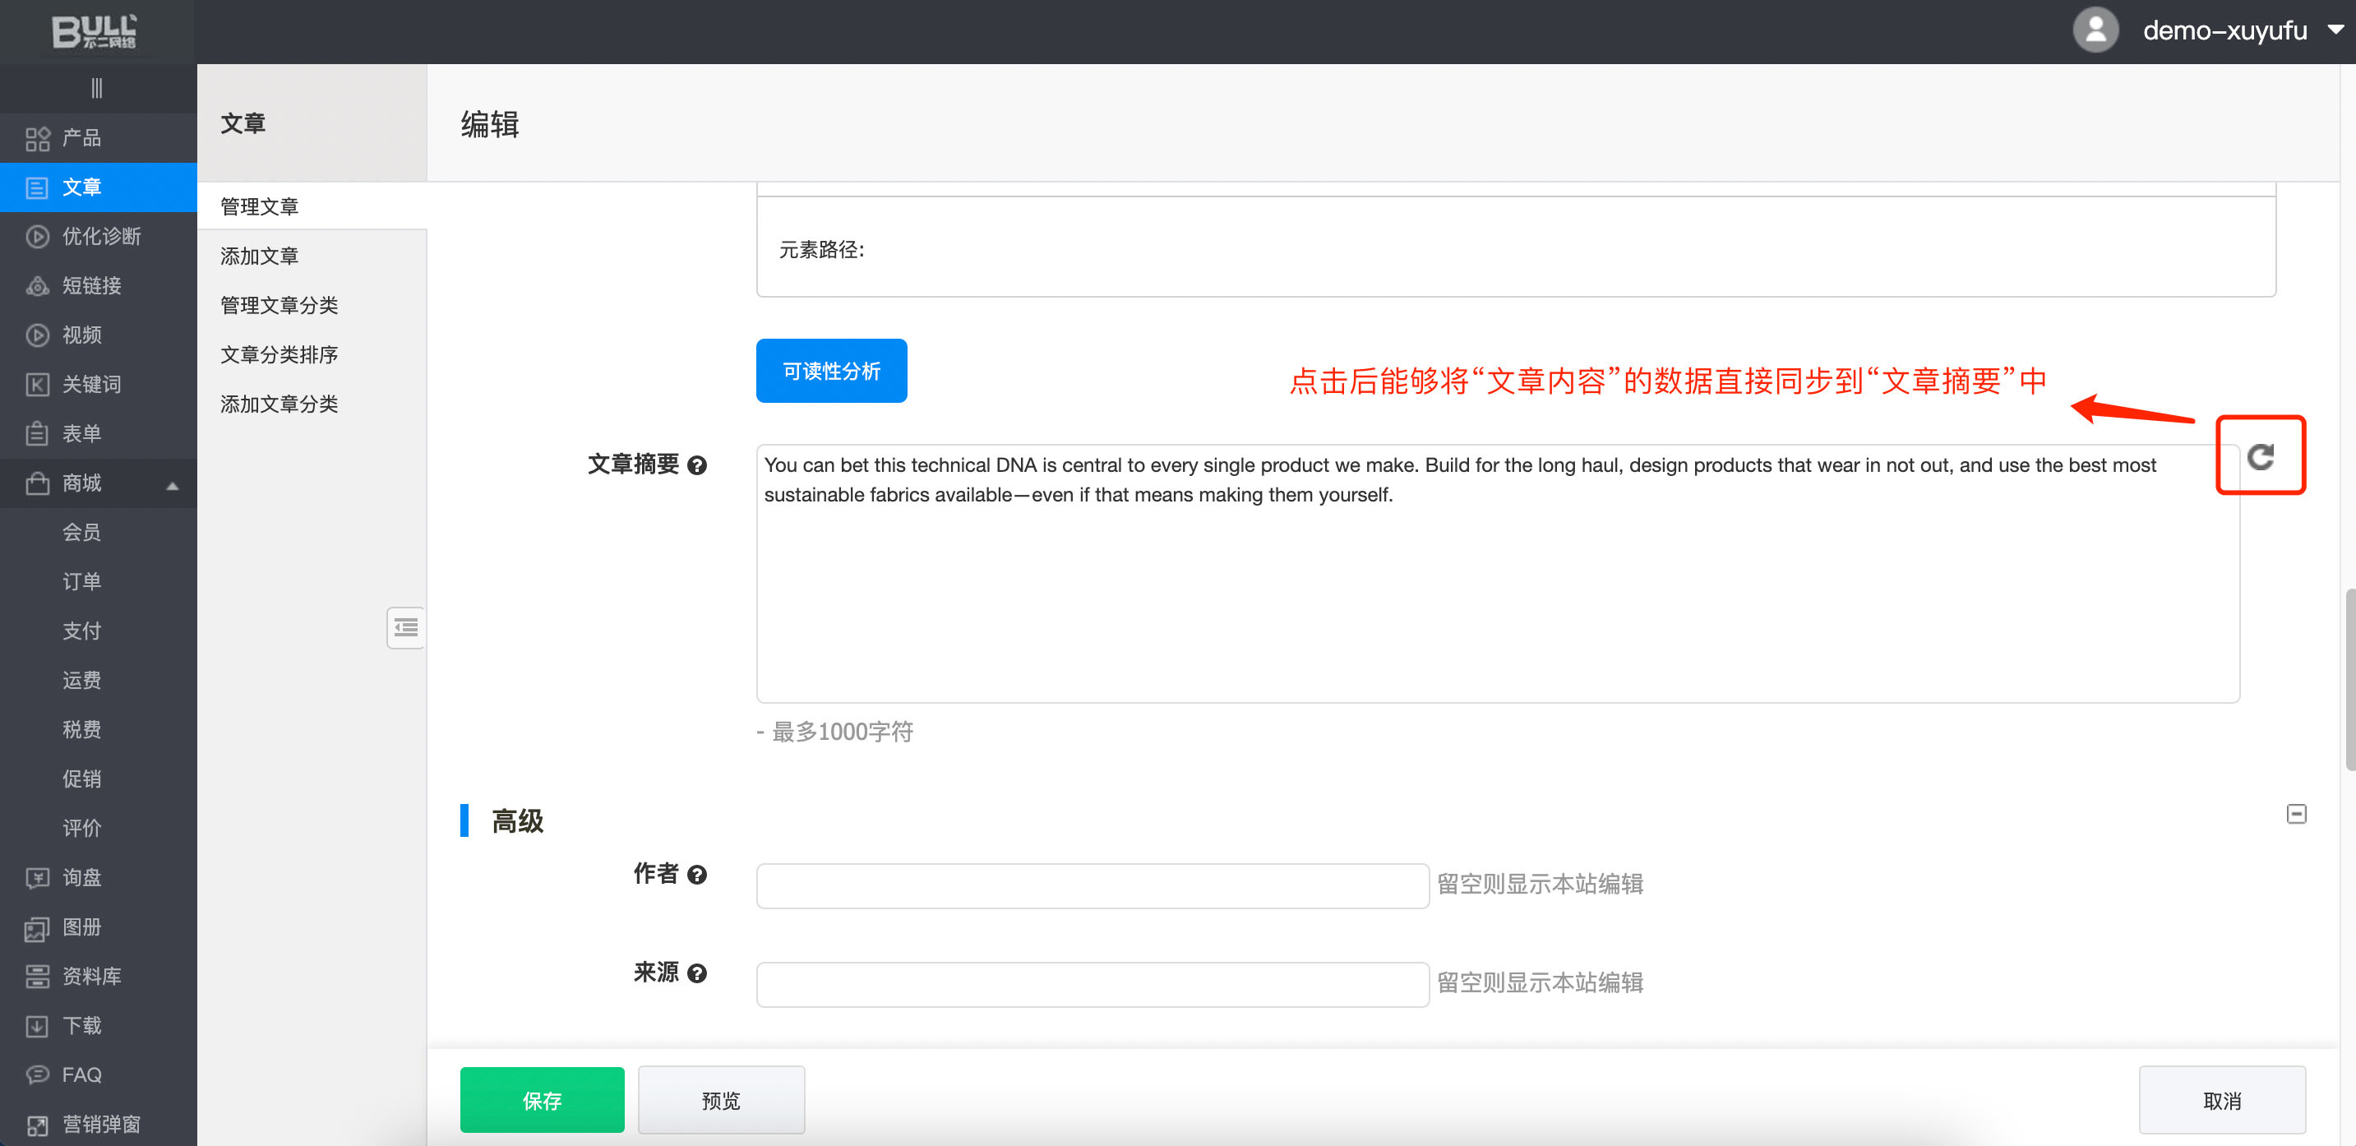Click the green 保存 button
Screen dimensions: 2356x1146
click(542, 1100)
